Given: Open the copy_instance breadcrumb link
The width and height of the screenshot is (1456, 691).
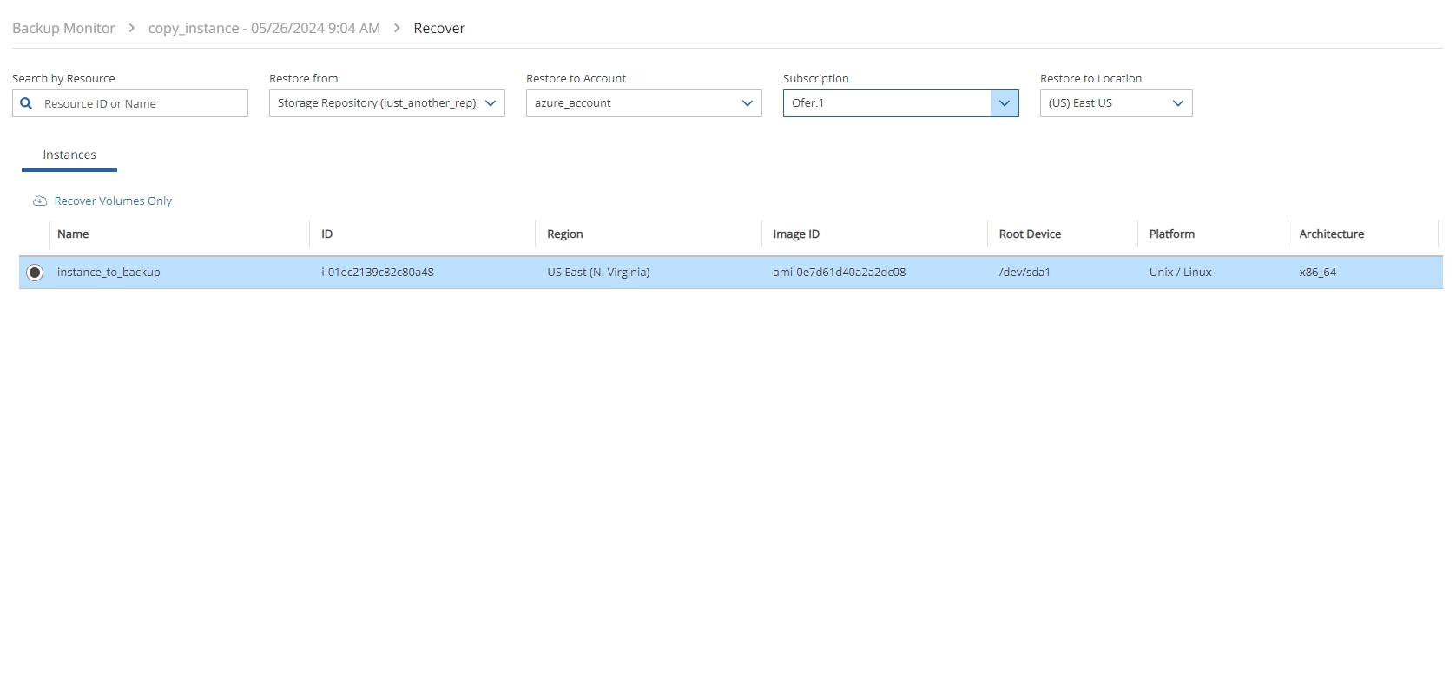Looking at the screenshot, I should coord(264,28).
